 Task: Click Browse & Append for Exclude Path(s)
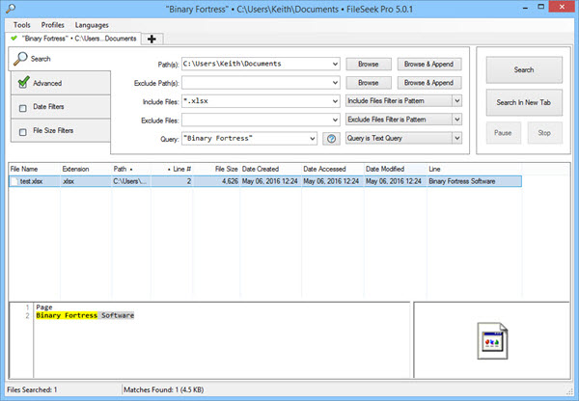429,83
